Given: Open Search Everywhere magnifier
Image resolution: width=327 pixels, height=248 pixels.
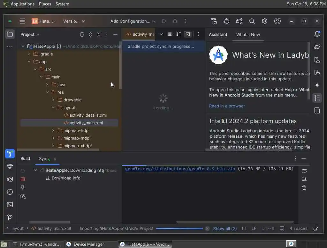Looking at the screenshot, I should 252,21.
